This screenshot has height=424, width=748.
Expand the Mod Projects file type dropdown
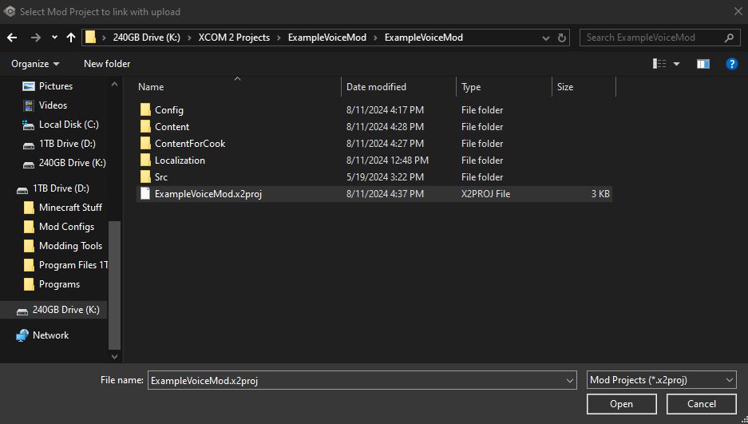coord(730,380)
